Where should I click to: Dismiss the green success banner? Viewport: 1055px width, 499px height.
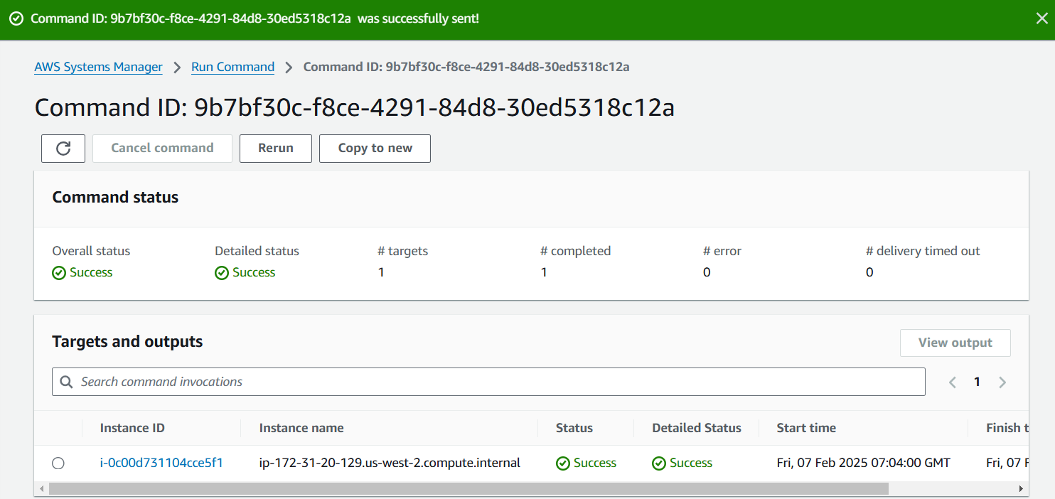point(1041,18)
